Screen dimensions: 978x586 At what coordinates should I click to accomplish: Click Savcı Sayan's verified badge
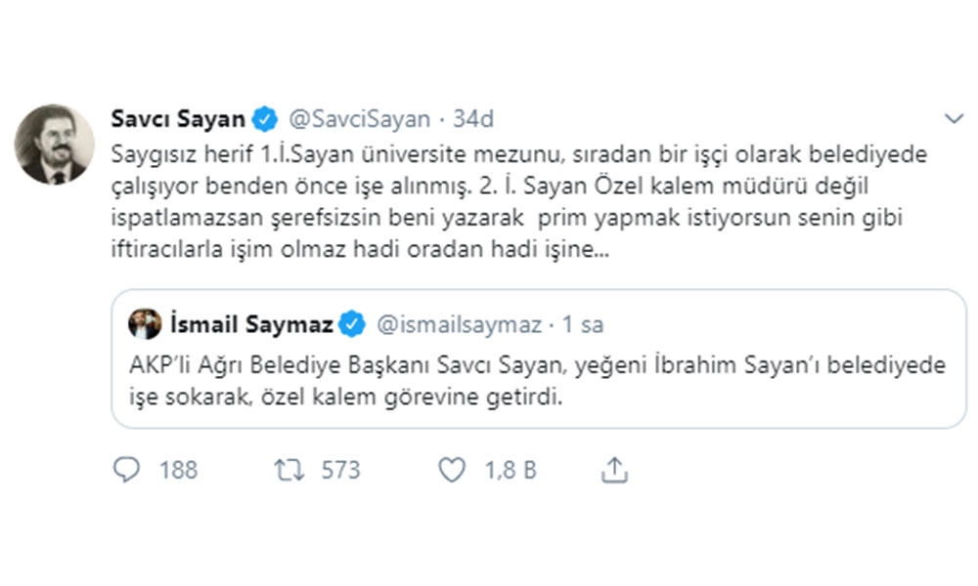click(x=264, y=119)
